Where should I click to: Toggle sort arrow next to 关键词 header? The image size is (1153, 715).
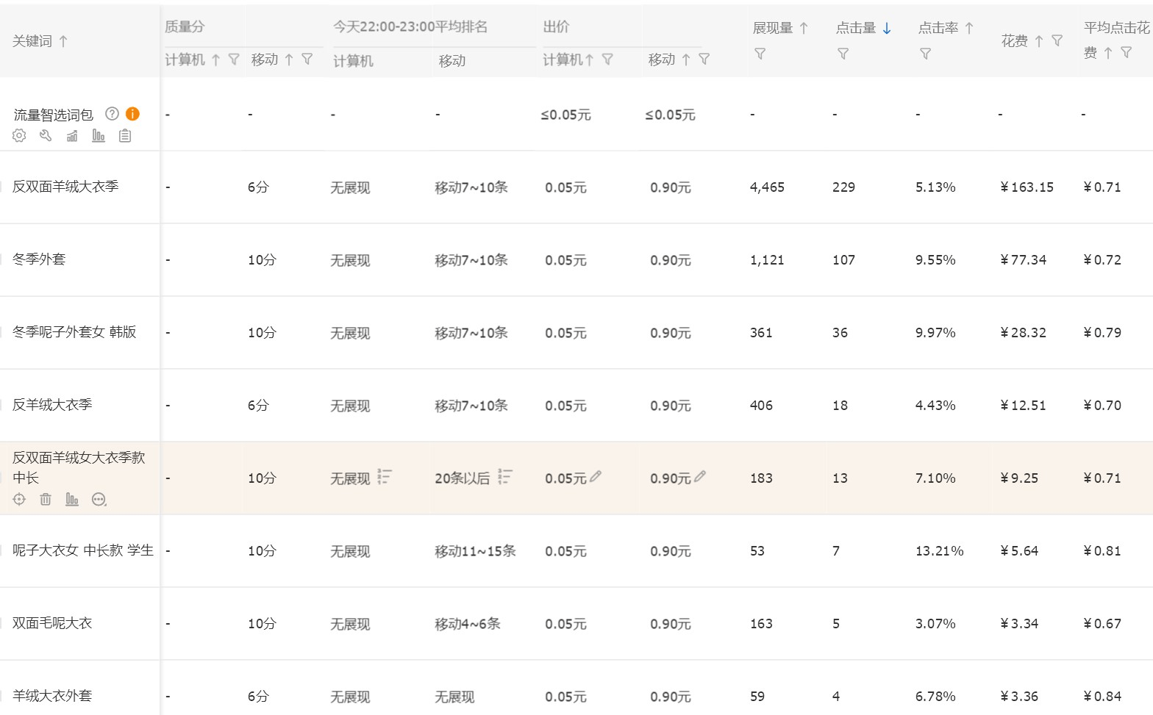point(63,41)
